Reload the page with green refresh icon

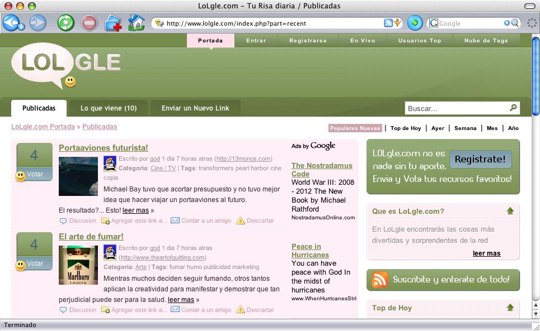65,23
